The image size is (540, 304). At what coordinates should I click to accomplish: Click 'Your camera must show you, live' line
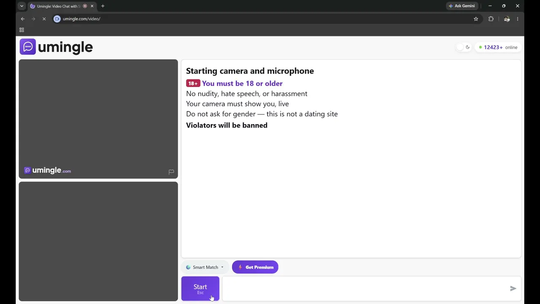tap(238, 104)
